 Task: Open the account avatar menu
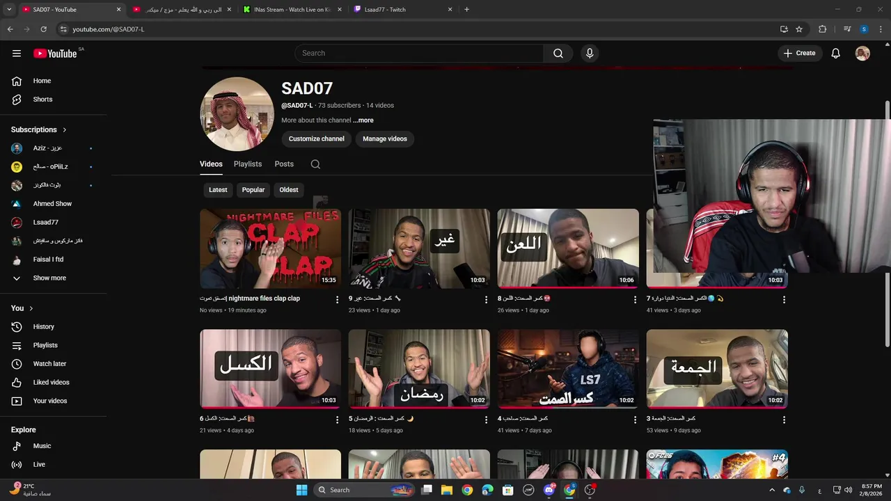862,53
